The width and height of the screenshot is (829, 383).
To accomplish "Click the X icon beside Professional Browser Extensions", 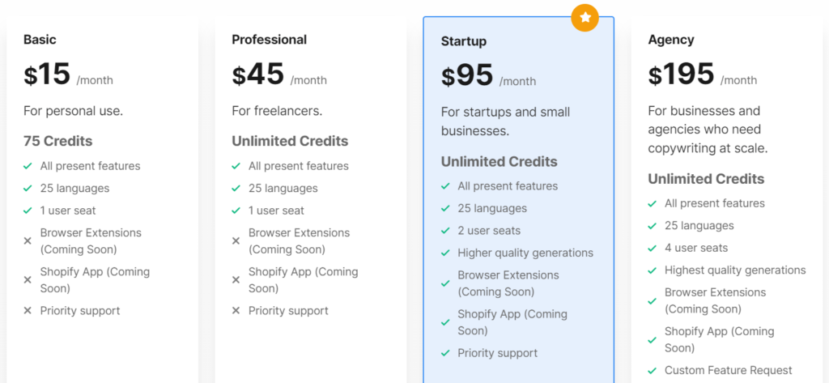I will [x=236, y=241].
